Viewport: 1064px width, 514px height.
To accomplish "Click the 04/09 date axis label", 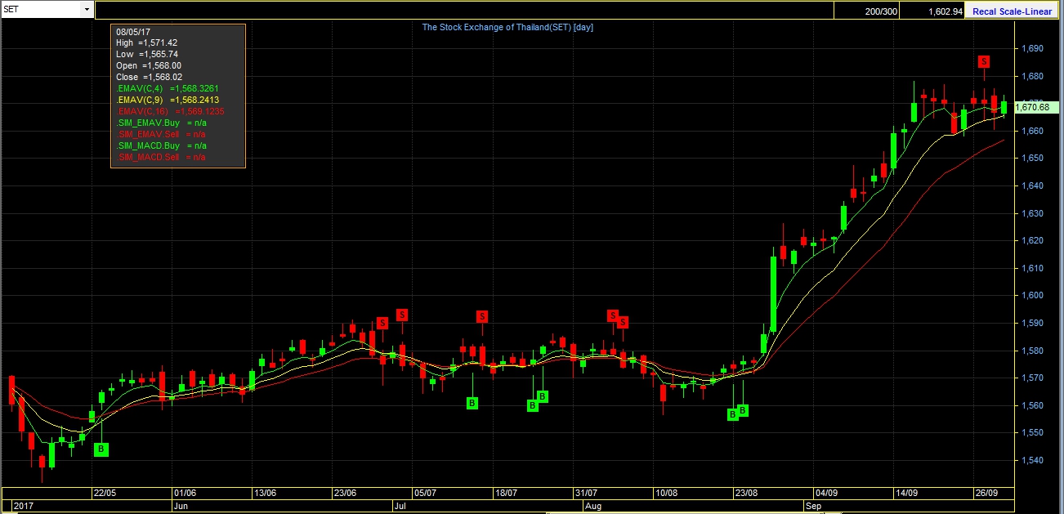I will [825, 494].
